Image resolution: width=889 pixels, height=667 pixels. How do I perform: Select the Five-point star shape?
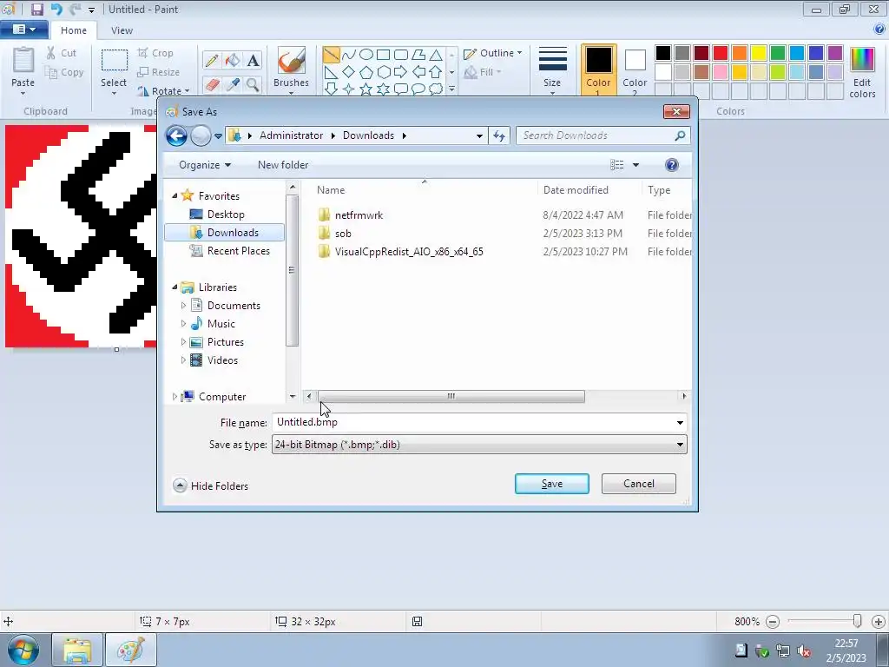[x=366, y=89]
